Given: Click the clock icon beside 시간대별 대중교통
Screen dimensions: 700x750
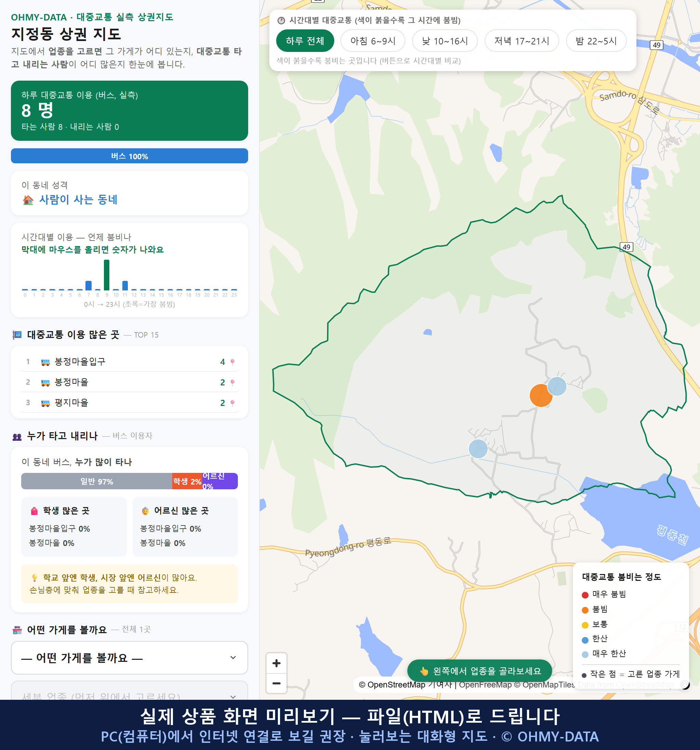Looking at the screenshot, I should [281, 21].
